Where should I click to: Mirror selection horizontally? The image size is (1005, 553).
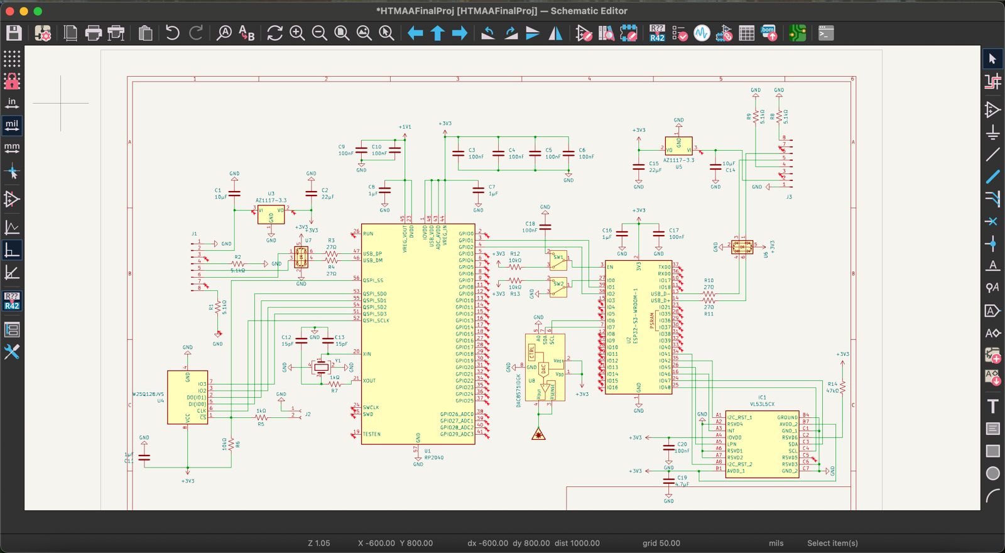(555, 33)
